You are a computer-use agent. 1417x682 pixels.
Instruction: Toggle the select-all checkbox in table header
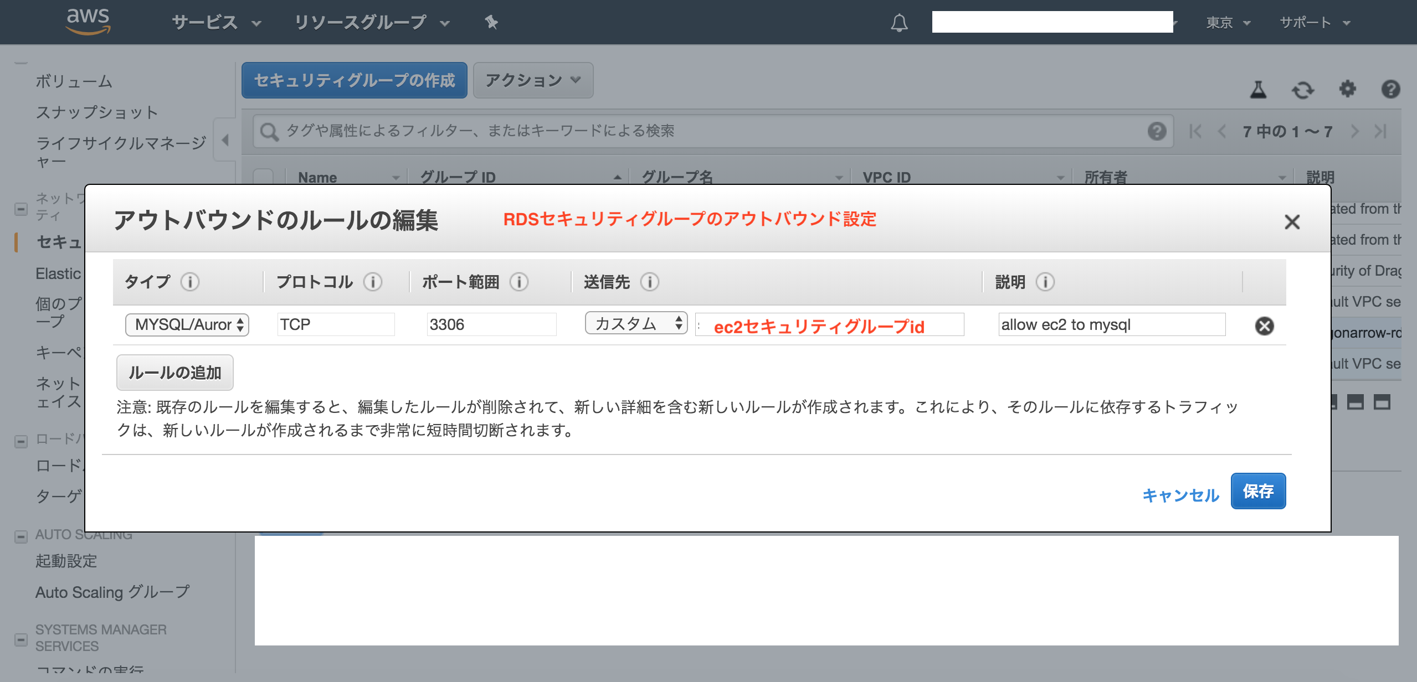tap(263, 177)
